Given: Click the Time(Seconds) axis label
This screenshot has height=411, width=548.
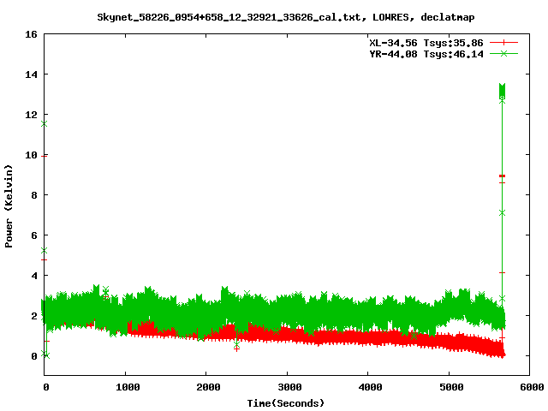Looking at the screenshot, I should [285, 403].
